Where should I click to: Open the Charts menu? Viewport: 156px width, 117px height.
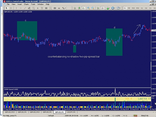(x=26, y=4)
